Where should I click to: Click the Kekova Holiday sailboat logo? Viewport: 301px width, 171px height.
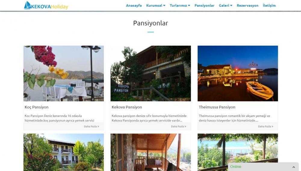pos(46,5)
